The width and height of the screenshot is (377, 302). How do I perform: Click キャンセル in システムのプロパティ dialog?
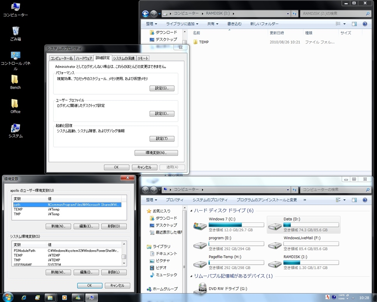coord(144,167)
